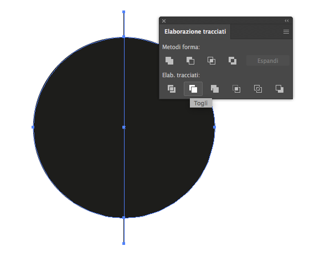315x262 pixels.
Task: Click the Espandi button
Action: coord(268,61)
